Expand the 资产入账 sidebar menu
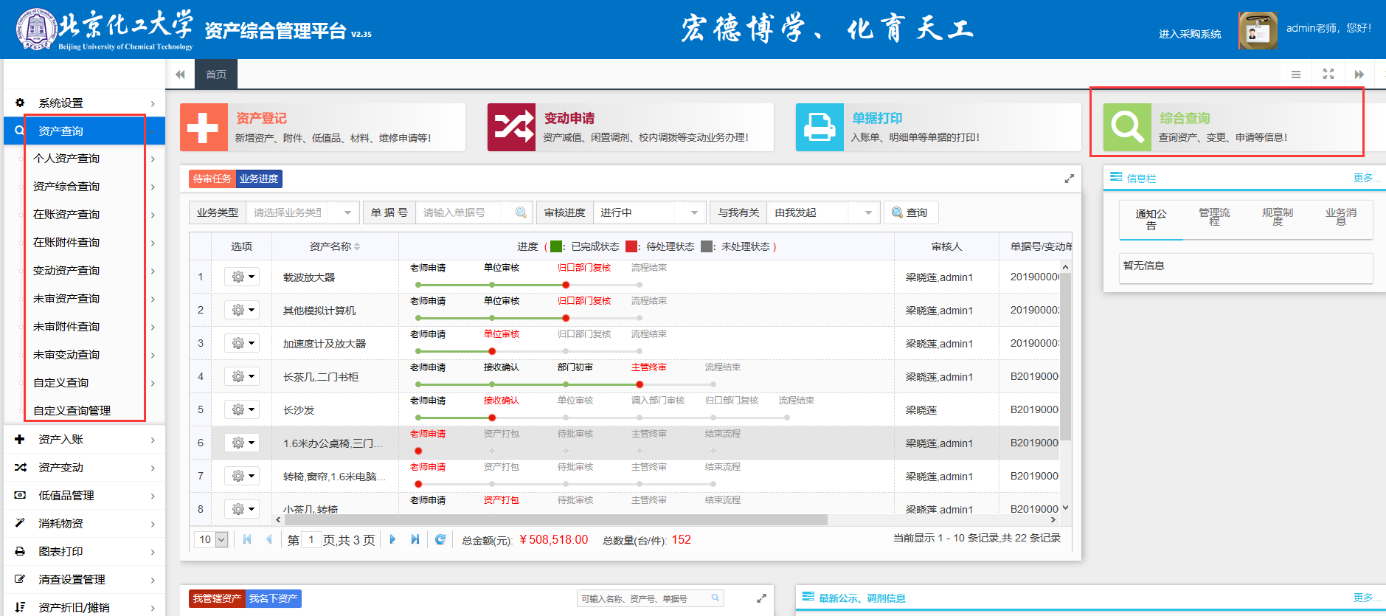 point(85,440)
